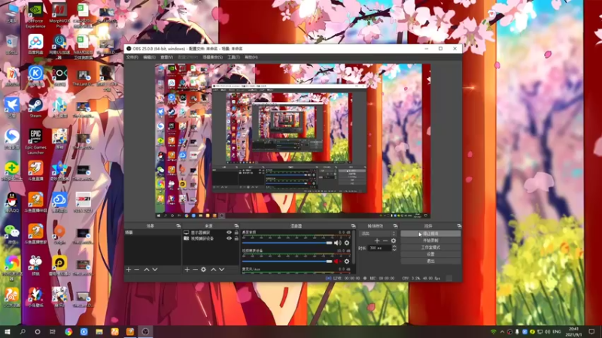Show hidden system tray icons chevron
602x338 pixels.
(502, 331)
